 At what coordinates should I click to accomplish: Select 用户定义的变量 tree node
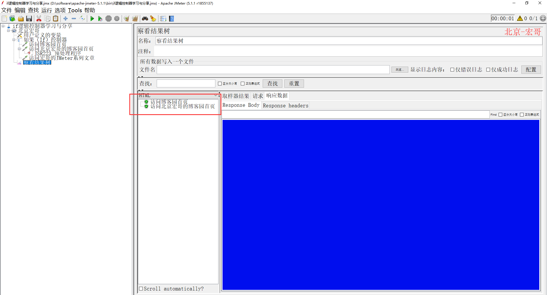(x=42, y=35)
